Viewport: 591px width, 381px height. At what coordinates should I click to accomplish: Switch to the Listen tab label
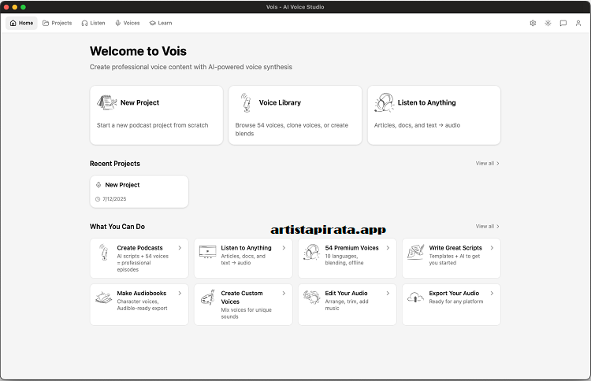pyautogui.click(x=98, y=23)
